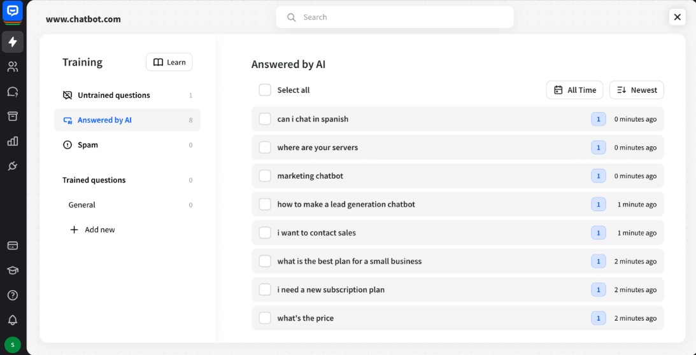Check the box for 'i want to contact sales'
Image resolution: width=696 pixels, height=355 pixels.
click(x=265, y=232)
